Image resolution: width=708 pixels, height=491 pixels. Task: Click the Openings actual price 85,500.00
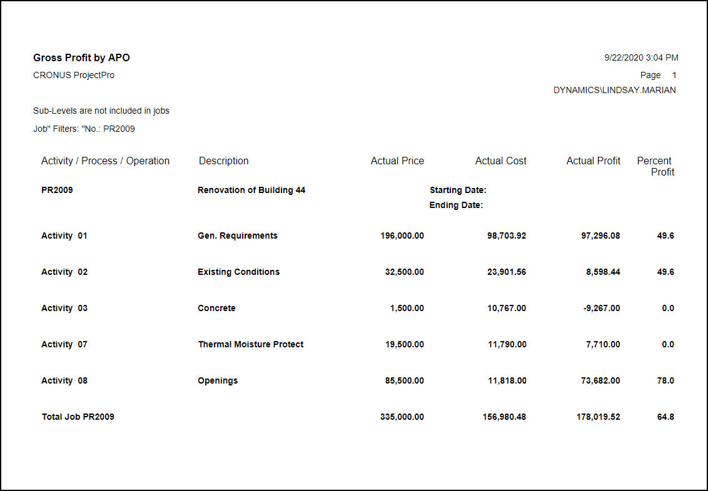tap(402, 381)
